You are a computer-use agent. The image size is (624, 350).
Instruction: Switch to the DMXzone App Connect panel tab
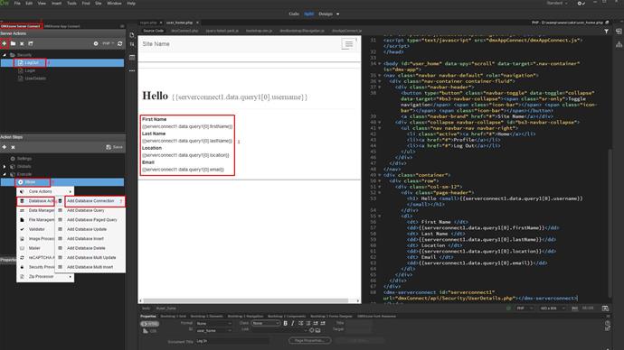(x=62, y=26)
